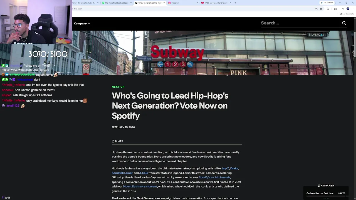
Task: Open the Mount Rushmore moment link
Action: point(140,186)
